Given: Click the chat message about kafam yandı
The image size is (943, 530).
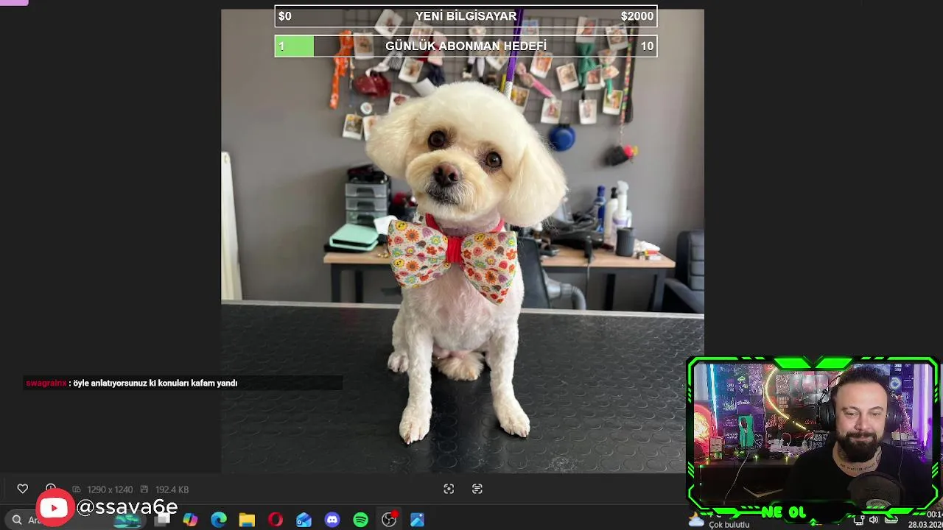Looking at the screenshot, I should point(155,383).
